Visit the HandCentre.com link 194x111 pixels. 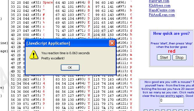162,10
